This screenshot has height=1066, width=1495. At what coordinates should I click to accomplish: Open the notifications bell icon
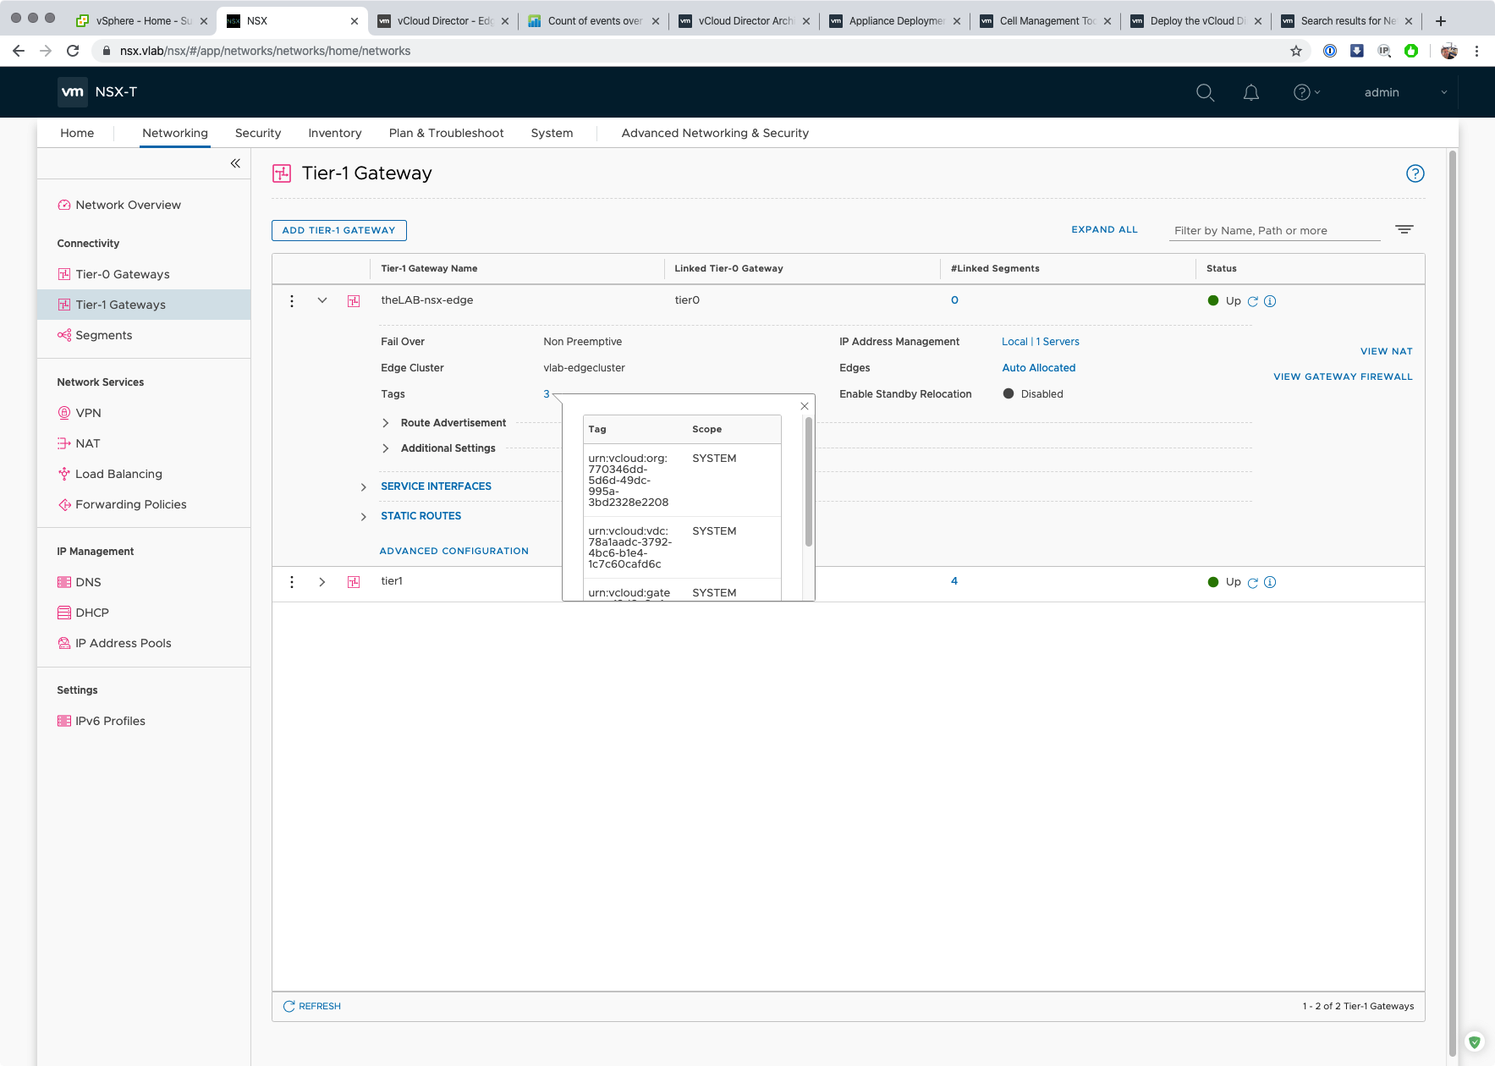[x=1250, y=92]
